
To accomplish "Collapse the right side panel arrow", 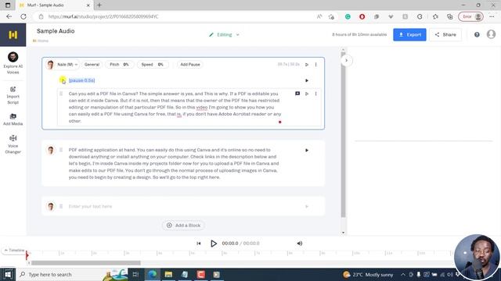I will pyautogui.click(x=346, y=61).
